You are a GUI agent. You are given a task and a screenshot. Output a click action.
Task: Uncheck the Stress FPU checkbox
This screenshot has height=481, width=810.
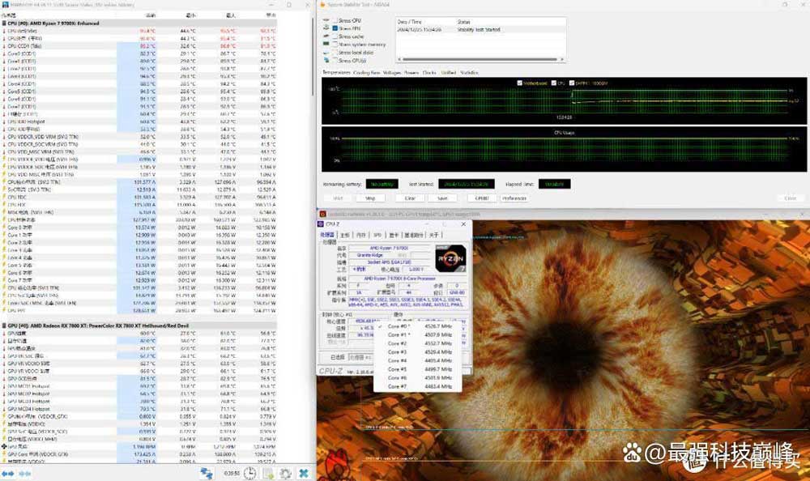pyautogui.click(x=335, y=28)
